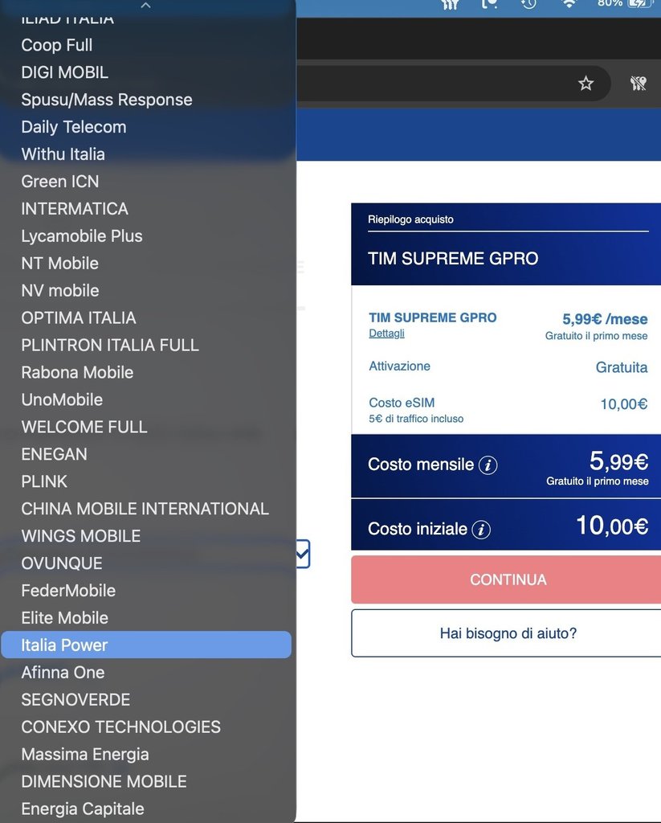Open the Wi-Fi status menu
Image resolution: width=661 pixels, height=823 pixels.
569,4
